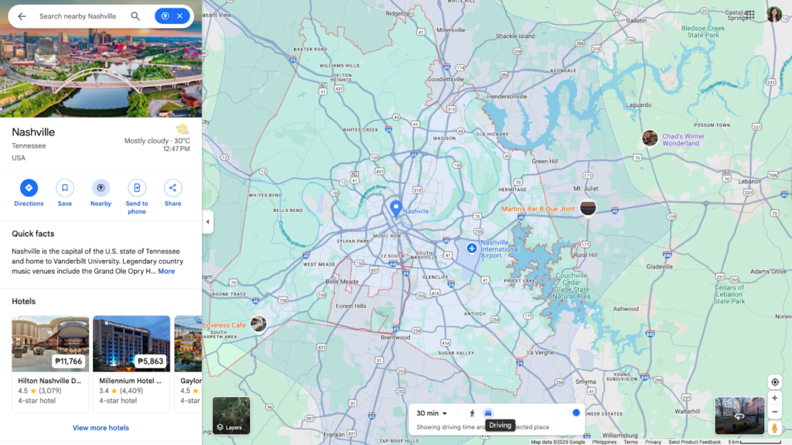The width and height of the screenshot is (792, 445).
Task: Click View more hotels link
Action: [101, 428]
